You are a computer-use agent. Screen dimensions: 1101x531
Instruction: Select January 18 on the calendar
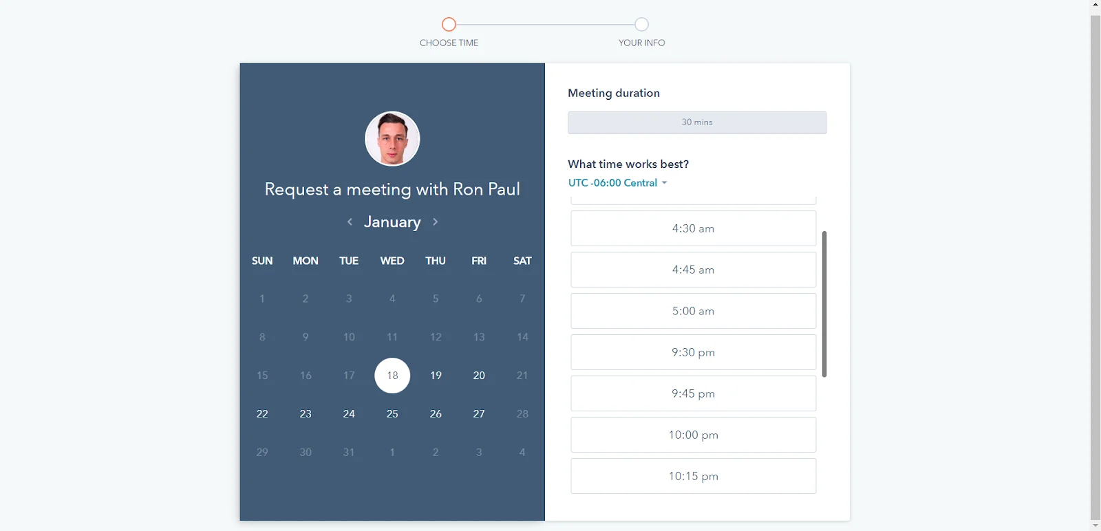coord(392,376)
